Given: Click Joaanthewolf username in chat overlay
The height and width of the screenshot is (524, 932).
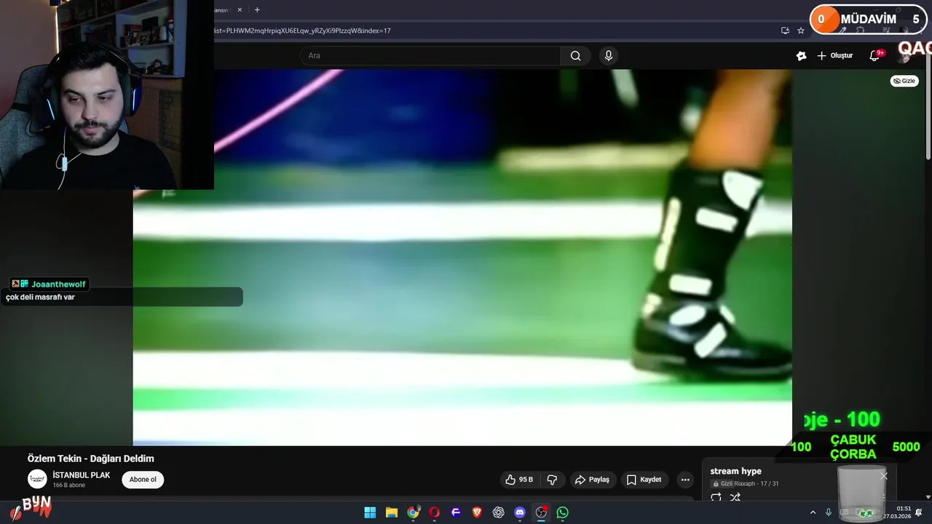Looking at the screenshot, I should coord(58,284).
